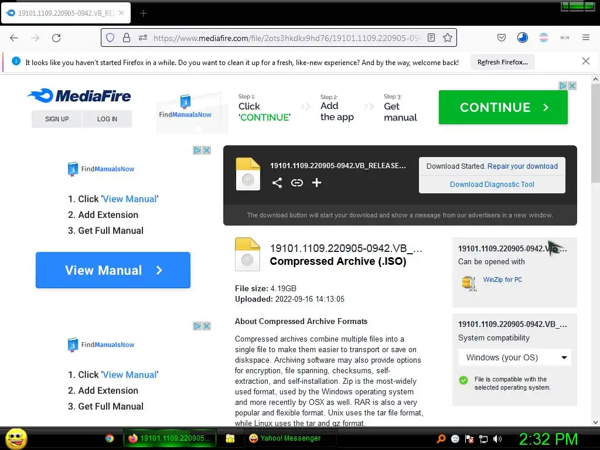The height and width of the screenshot is (450, 600).
Task: Click 'View Manual' link in lower left ad
Action: (x=129, y=374)
